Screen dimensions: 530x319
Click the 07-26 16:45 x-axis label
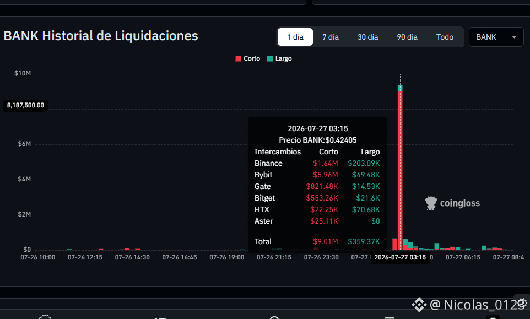coord(180,257)
